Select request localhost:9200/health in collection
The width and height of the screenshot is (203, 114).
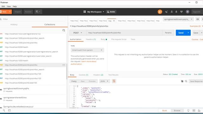(x=16, y=47)
